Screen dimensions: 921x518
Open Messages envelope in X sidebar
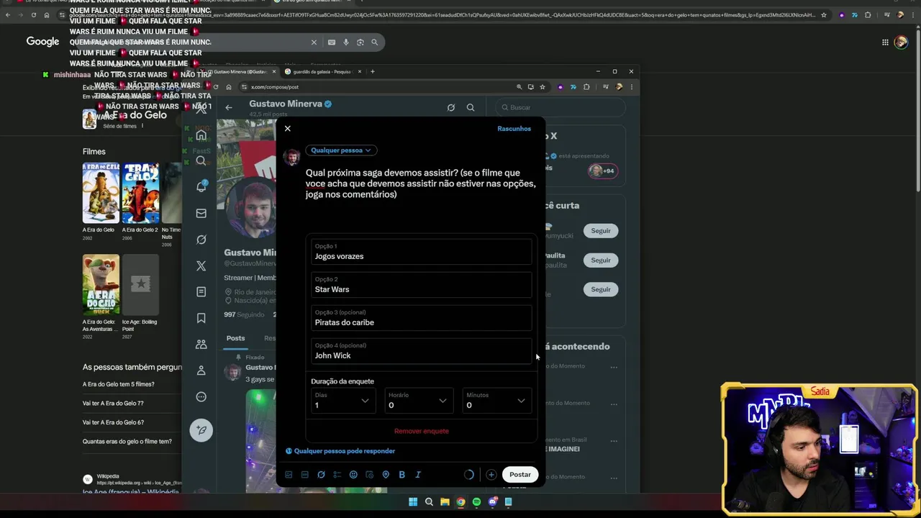point(201,213)
